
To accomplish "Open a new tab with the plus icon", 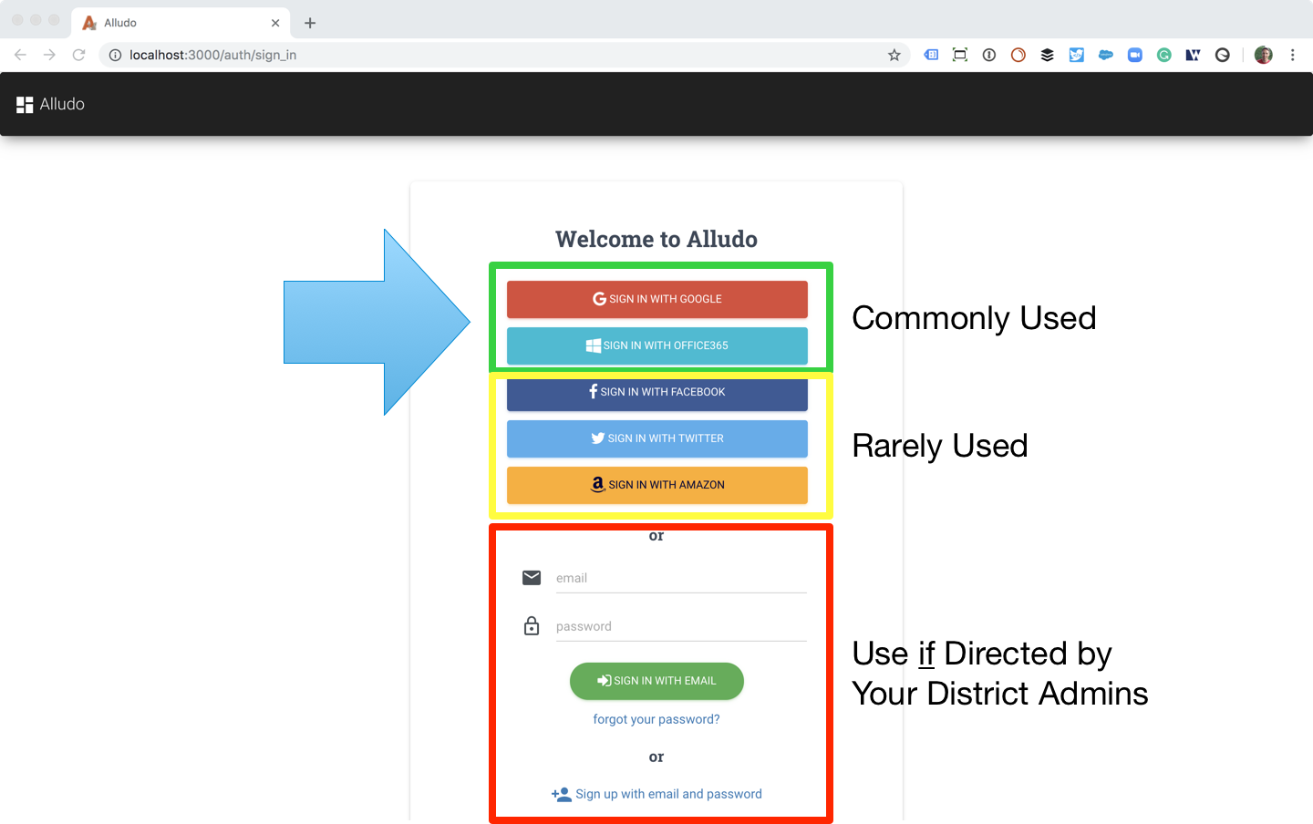I will 310,23.
